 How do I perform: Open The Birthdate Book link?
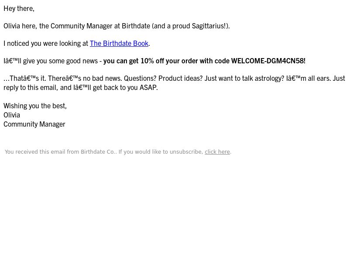pos(119,43)
